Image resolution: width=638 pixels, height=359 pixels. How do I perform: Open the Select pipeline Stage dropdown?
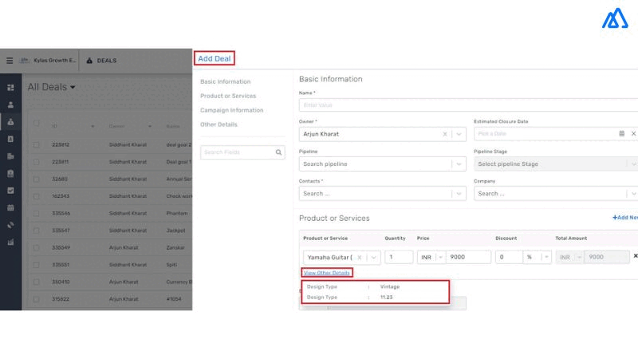click(633, 164)
